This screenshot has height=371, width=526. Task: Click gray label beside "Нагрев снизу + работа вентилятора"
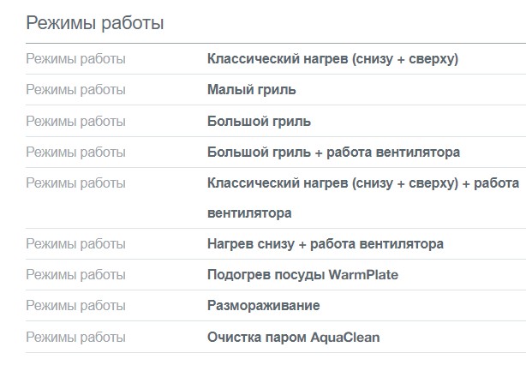(x=75, y=244)
